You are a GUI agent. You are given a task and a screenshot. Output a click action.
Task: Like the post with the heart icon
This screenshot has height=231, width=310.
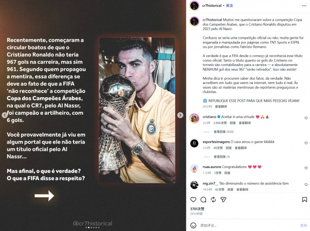click(x=193, y=200)
